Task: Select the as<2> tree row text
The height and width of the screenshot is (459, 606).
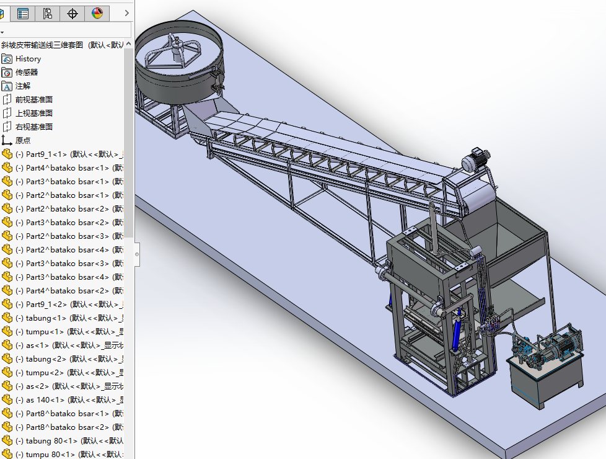Action: pyautogui.click(x=69, y=386)
